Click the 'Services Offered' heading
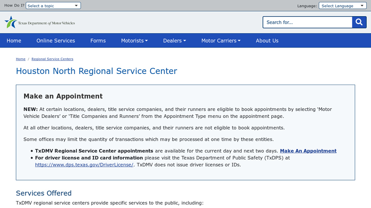 point(44,193)
